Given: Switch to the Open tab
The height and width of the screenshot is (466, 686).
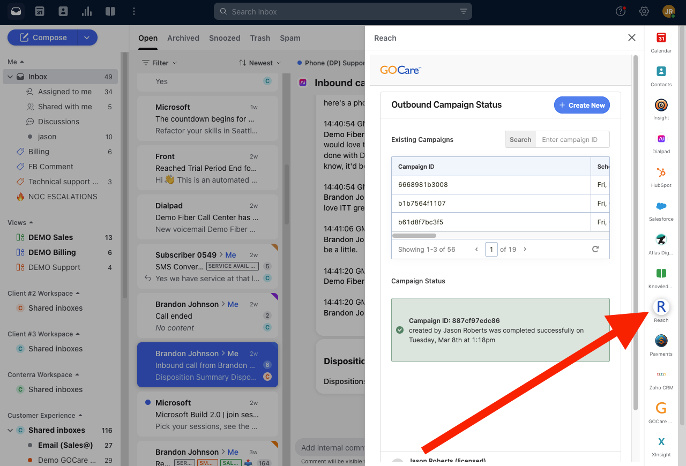Looking at the screenshot, I should pyautogui.click(x=148, y=38).
